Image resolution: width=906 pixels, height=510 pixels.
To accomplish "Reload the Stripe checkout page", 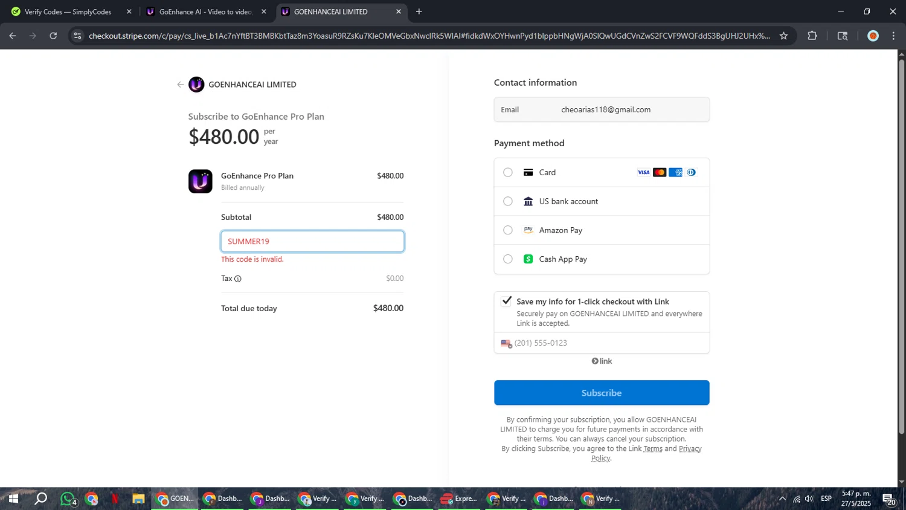I will tap(53, 36).
